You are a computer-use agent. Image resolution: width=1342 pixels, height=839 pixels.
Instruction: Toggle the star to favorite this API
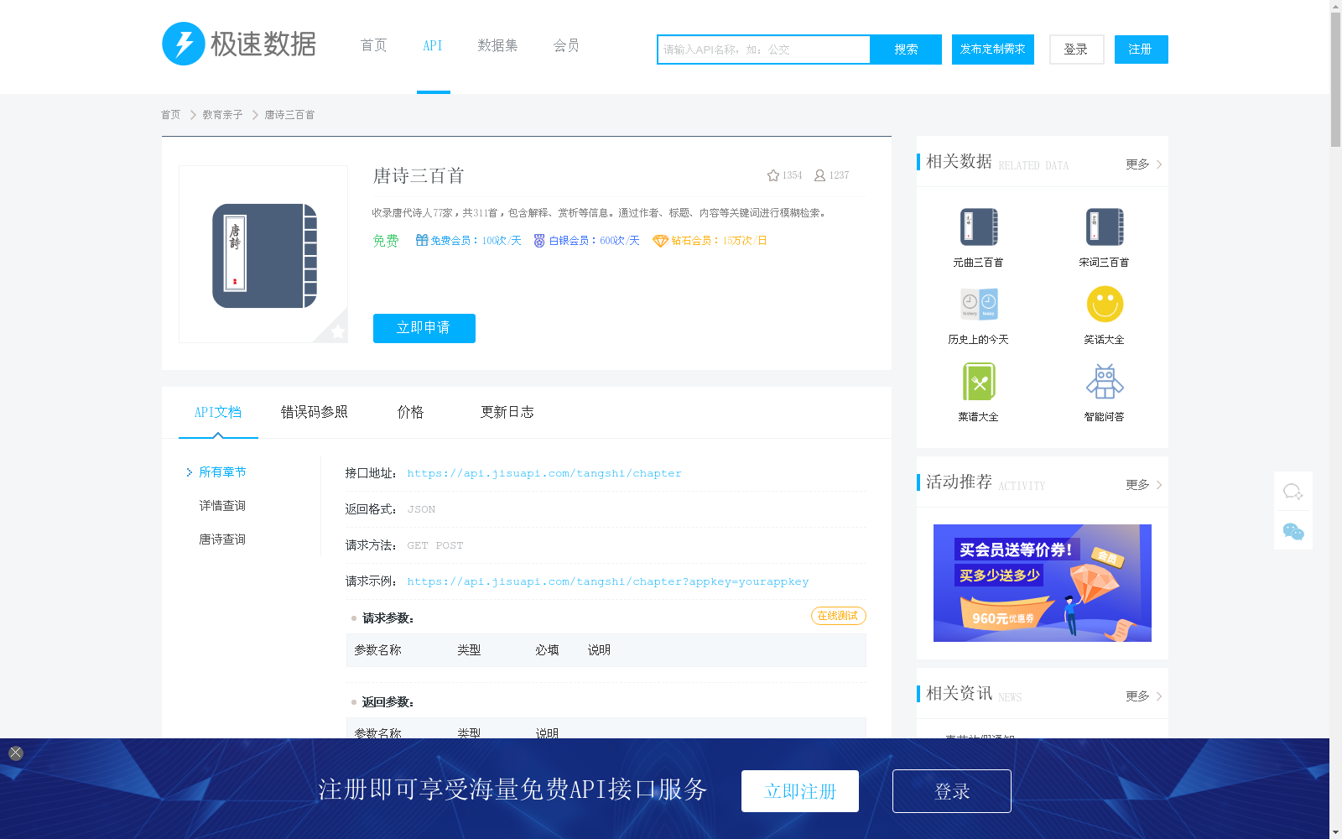click(x=772, y=175)
